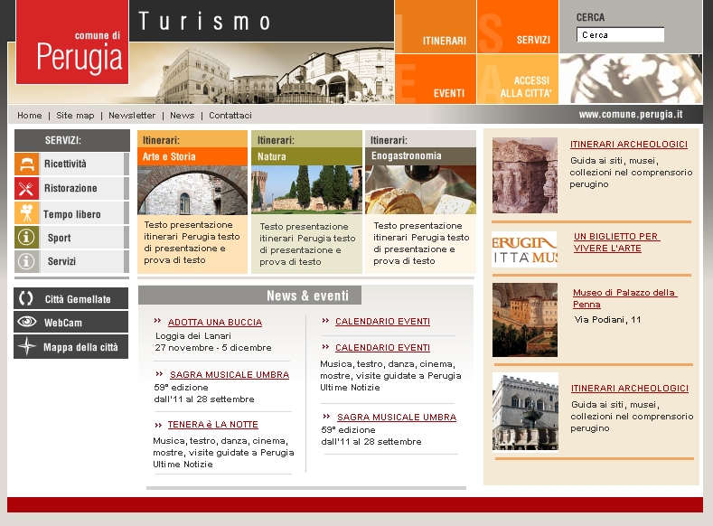This screenshot has width=713, height=526.
Task: Open Newsletter page
Action: [132, 116]
